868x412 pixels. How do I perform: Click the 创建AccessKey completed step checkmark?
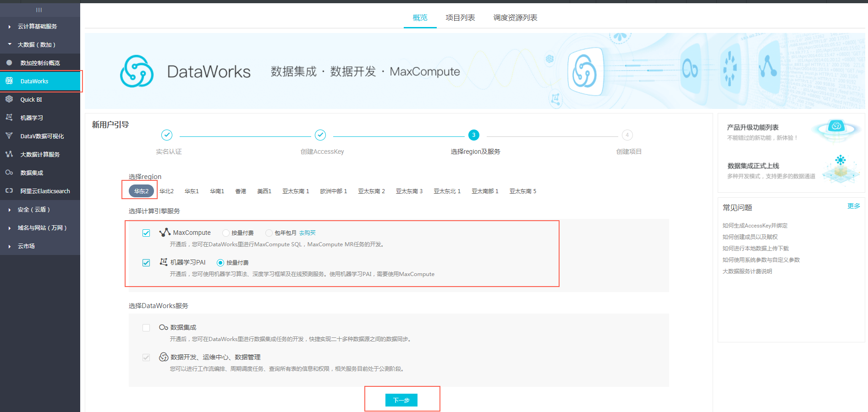[320, 135]
